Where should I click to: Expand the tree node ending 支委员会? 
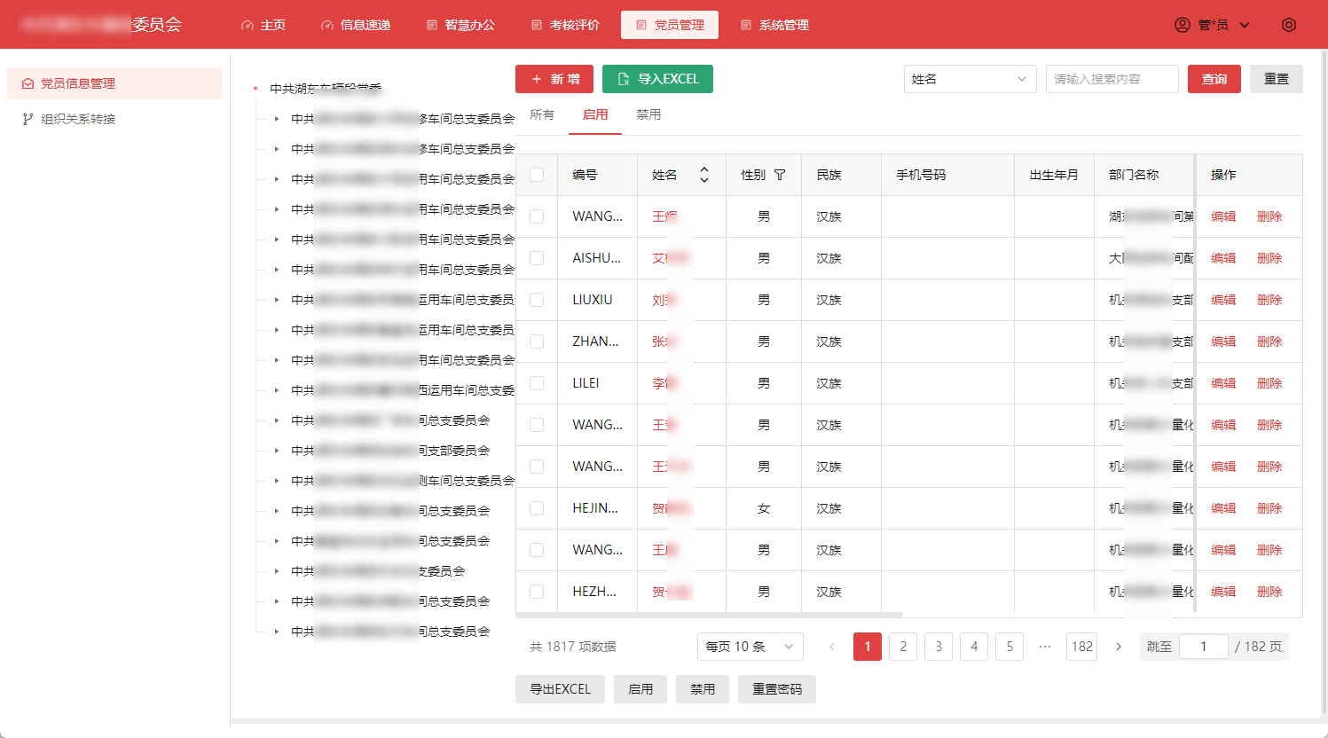pyautogui.click(x=277, y=571)
